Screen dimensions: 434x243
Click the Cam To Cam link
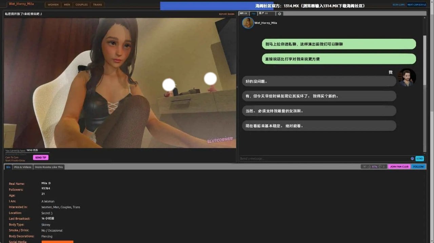(x=12, y=157)
